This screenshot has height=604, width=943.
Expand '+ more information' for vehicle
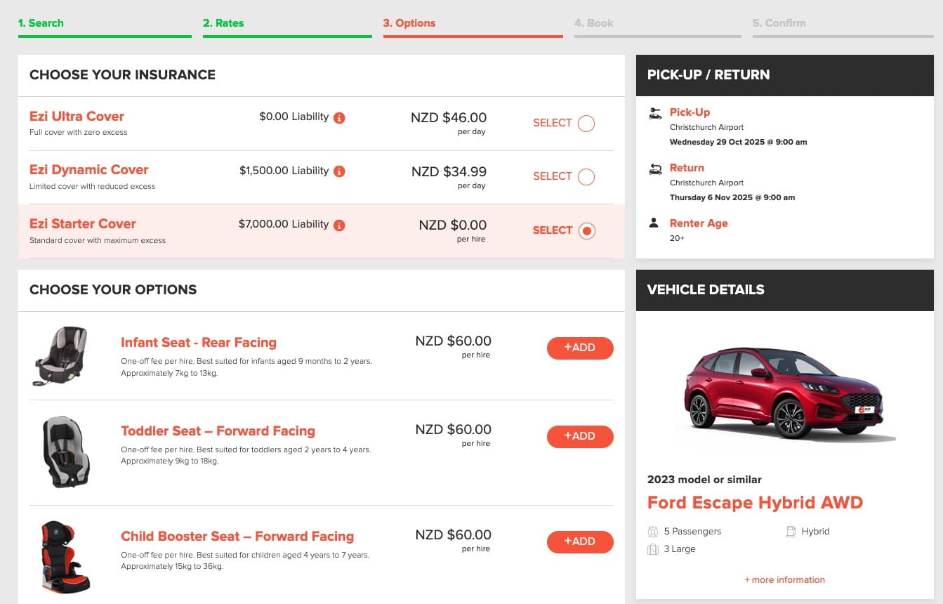(x=784, y=580)
